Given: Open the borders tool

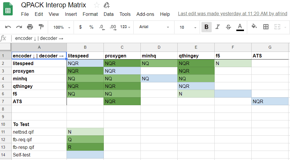Looking at the screenshot, I should pos(266,27).
